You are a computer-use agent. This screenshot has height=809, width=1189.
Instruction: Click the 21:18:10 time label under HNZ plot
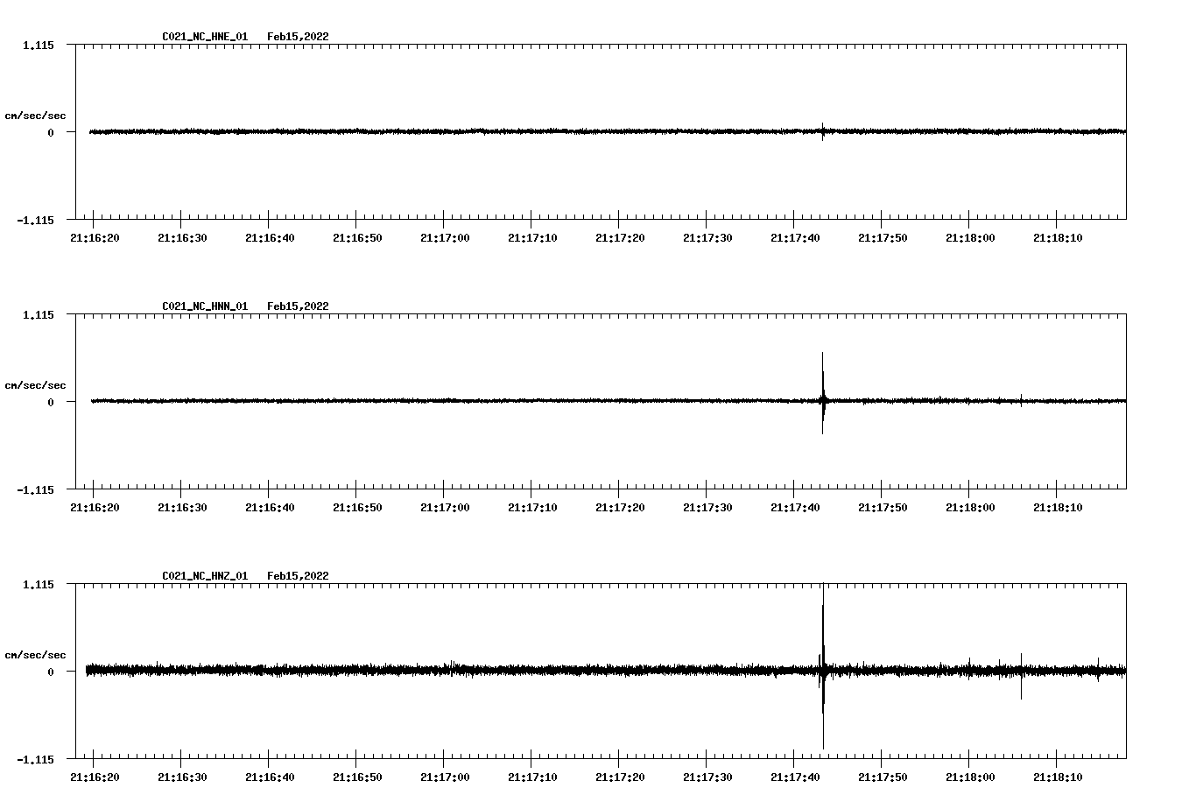[1058, 777]
